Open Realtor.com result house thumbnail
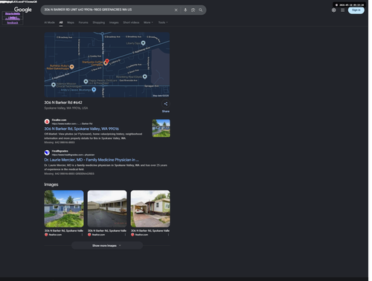This screenshot has height=281, width=372. click(x=161, y=128)
